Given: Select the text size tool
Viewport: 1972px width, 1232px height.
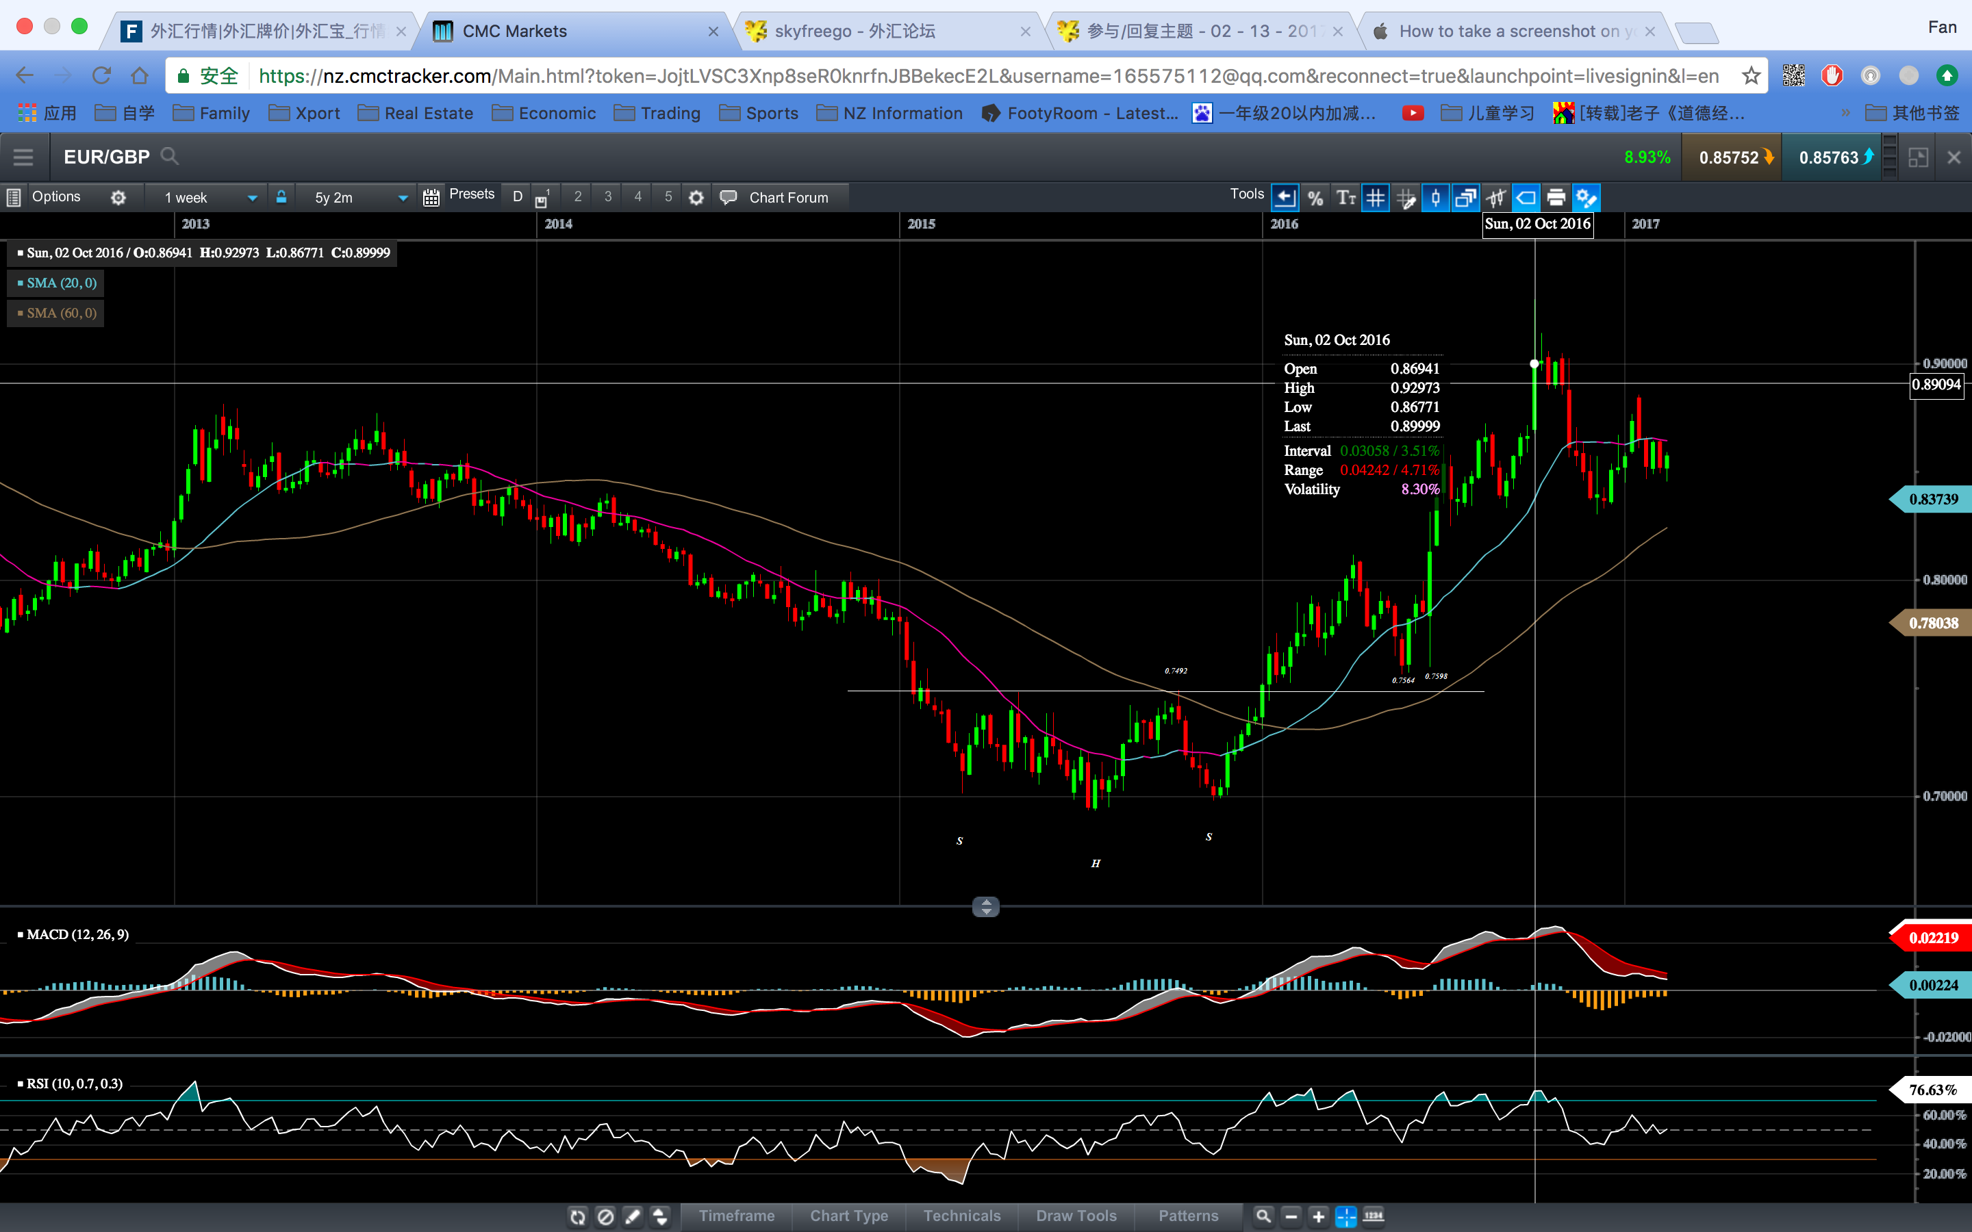Looking at the screenshot, I should [1345, 197].
